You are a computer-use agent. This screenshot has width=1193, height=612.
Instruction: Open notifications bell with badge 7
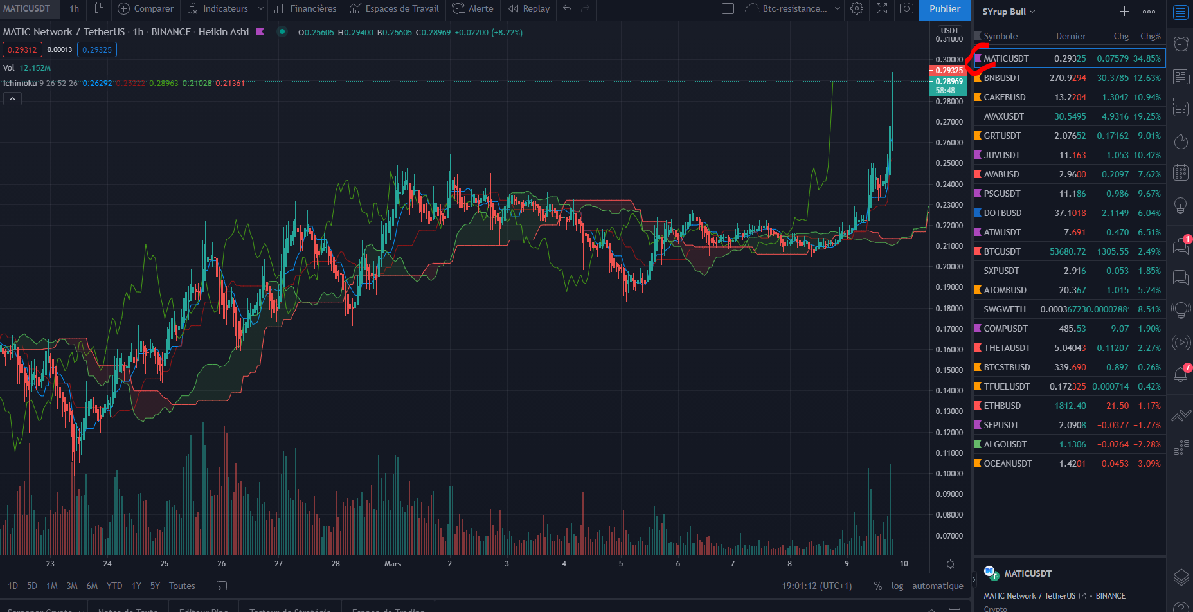coord(1181,373)
